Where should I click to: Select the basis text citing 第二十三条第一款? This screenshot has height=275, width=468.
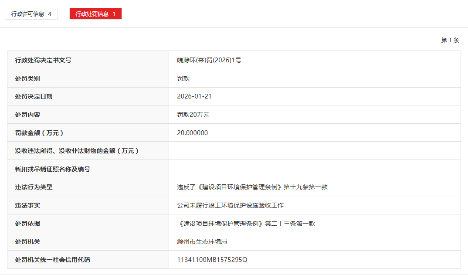246,224
